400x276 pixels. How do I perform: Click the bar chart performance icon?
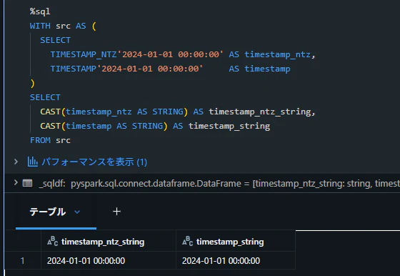pos(32,162)
